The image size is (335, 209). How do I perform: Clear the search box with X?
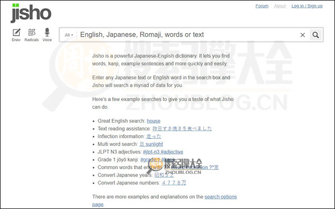pos(302,35)
